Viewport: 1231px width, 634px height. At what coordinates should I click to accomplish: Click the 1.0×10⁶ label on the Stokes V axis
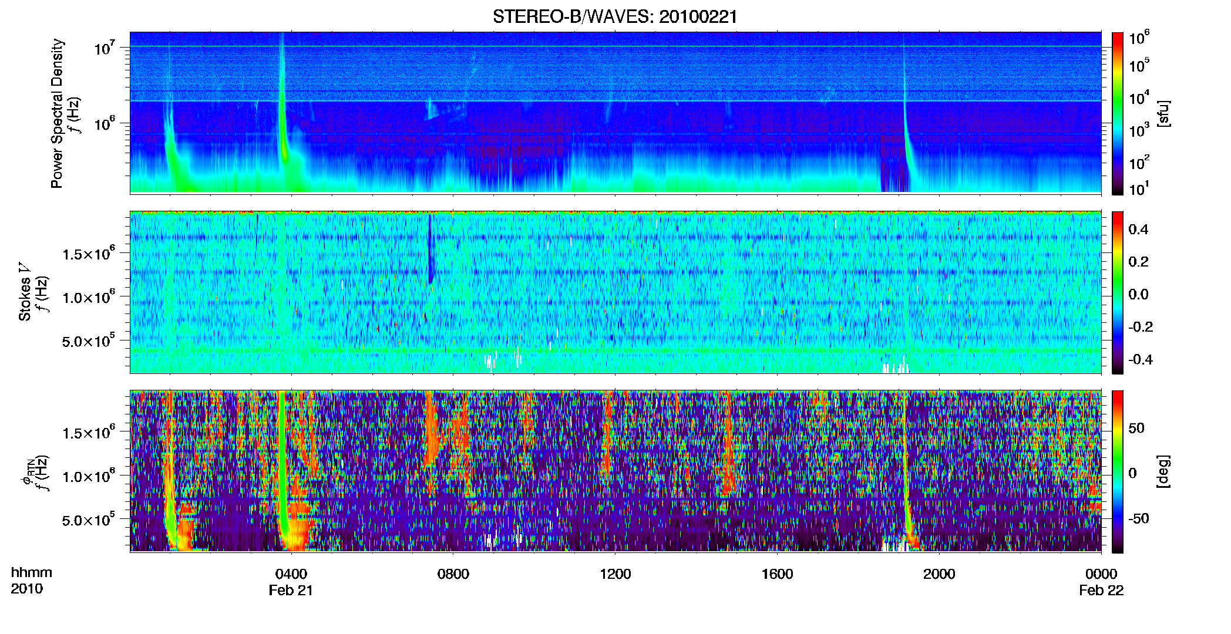[89, 297]
